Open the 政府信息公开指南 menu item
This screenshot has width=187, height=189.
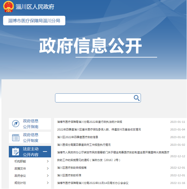[x=30, y=124]
